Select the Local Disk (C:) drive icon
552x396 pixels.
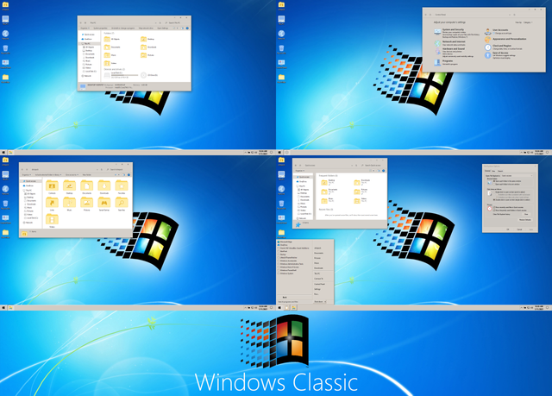(x=107, y=75)
